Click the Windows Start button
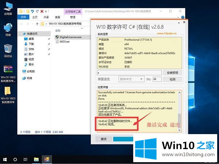 [5, 159]
